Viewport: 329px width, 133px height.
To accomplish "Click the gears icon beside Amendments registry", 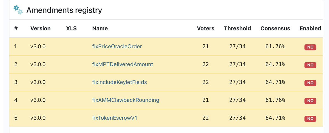I will click(18, 10).
